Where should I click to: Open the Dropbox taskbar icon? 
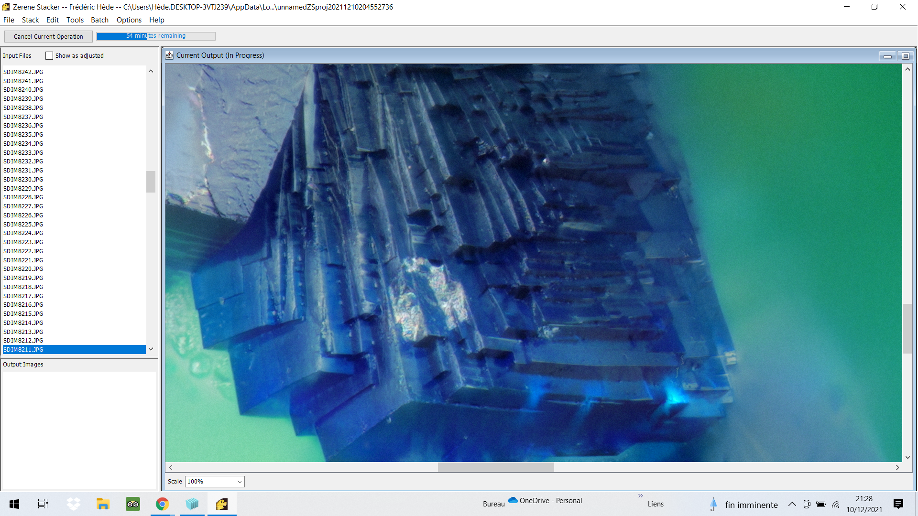click(73, 504)
